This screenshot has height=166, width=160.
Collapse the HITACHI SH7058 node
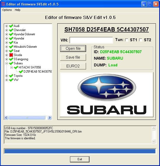tap(11, 67)
